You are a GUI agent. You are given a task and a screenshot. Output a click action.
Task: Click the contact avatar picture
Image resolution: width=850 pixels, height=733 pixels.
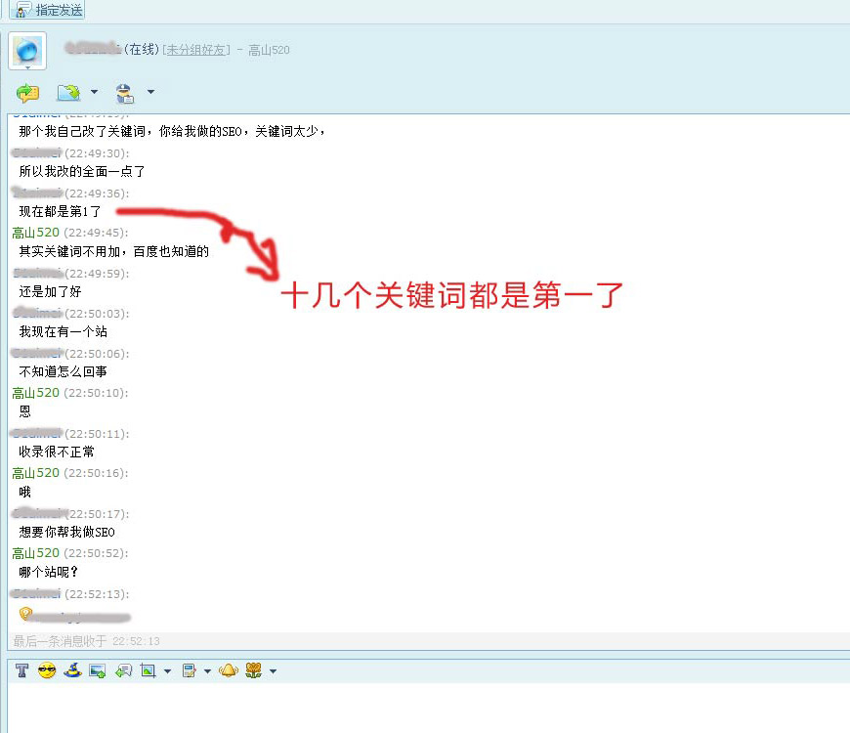27,50
